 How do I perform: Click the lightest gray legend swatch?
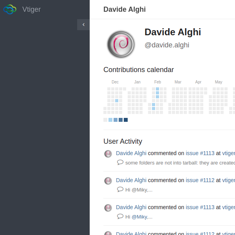point(105,120)
